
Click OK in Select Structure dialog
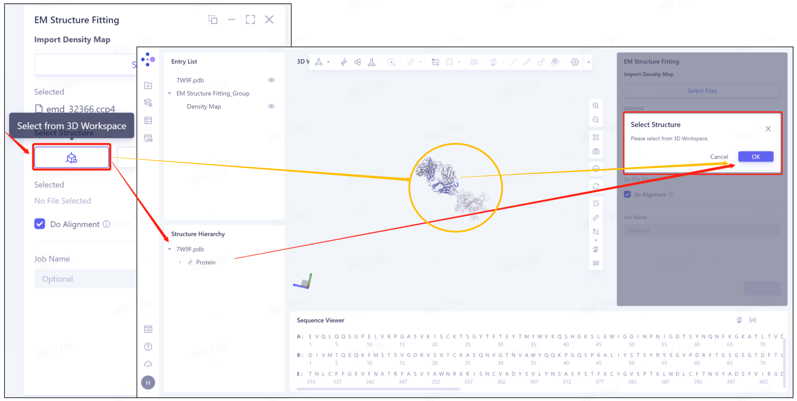click(755, 157)
